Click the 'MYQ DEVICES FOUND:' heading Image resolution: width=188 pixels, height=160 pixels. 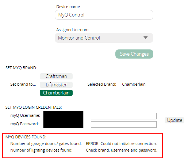click(26, 137)
